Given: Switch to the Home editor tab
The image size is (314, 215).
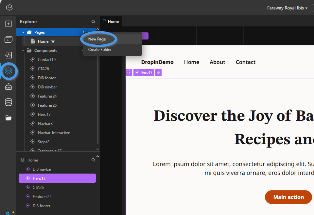Looking at the screenshot, I should 111,22.
